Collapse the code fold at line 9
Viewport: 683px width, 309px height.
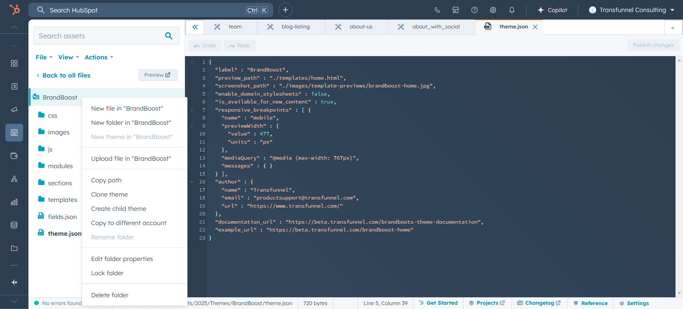click(x=192, y=126)
